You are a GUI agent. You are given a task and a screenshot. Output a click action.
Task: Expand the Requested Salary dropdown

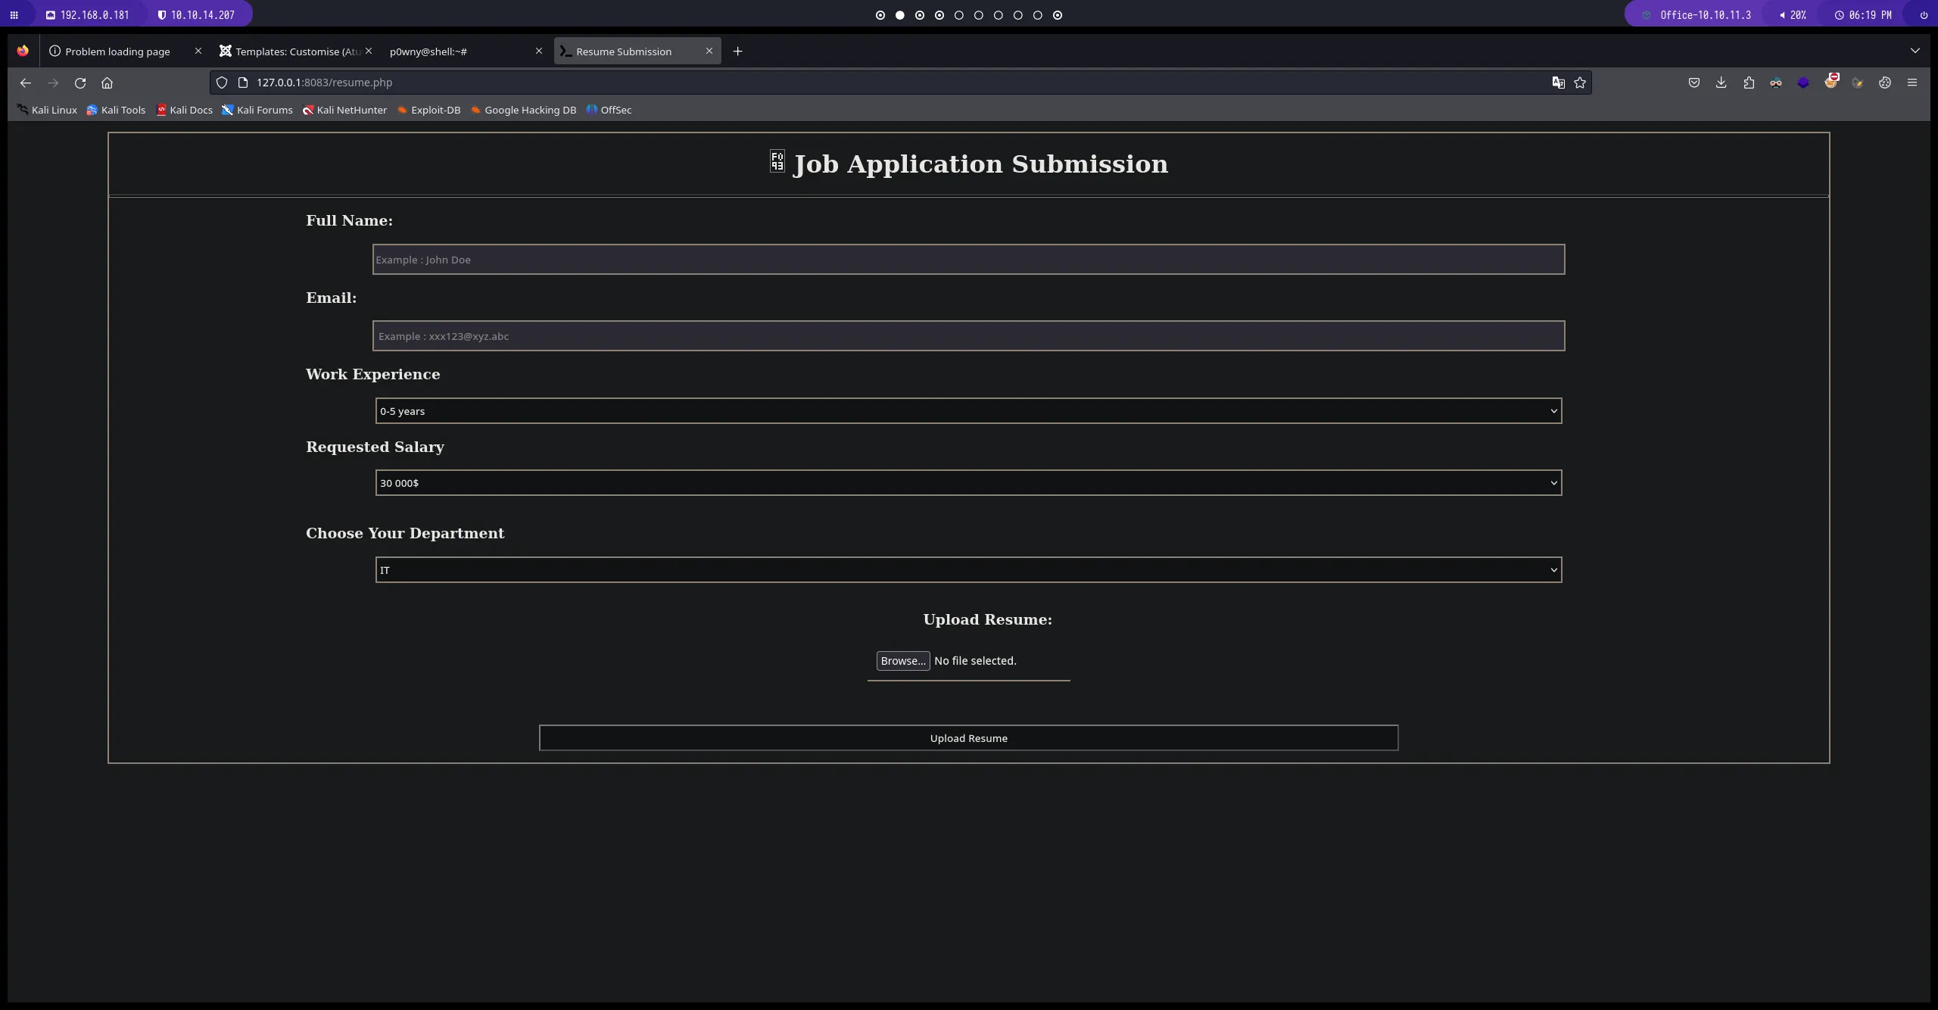point(968,482)
